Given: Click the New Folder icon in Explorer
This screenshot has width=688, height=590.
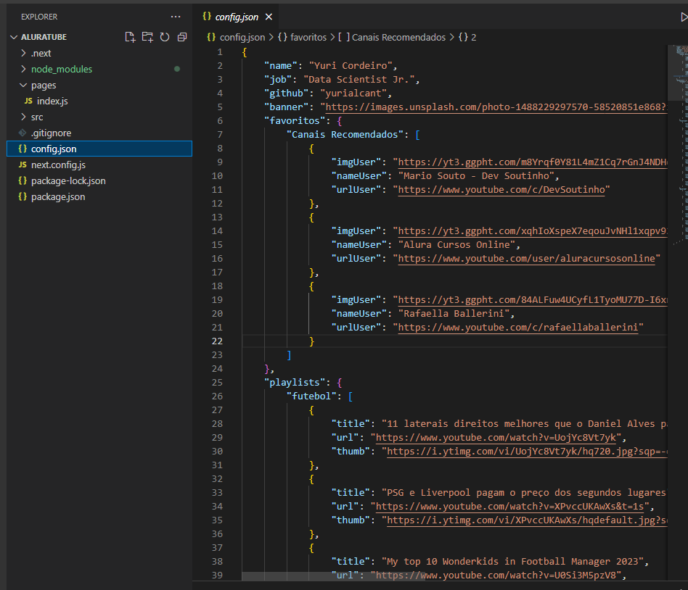Looking at the screenshot, I should click(147, 36).
